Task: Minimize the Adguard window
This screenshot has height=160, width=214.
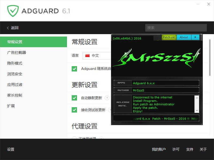Action: (x=198, y=4)
